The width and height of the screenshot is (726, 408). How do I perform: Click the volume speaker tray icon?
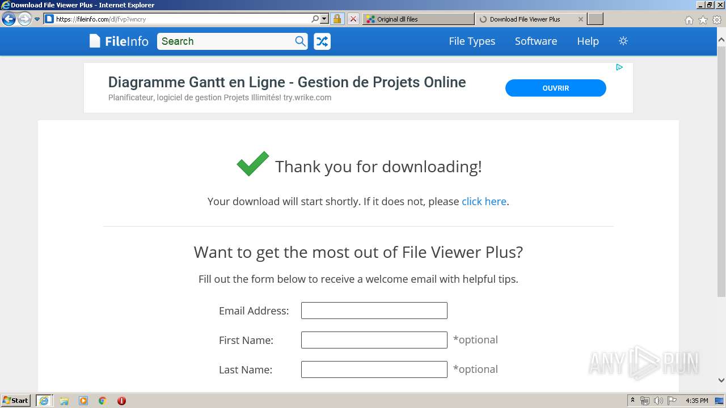point(659,401)
